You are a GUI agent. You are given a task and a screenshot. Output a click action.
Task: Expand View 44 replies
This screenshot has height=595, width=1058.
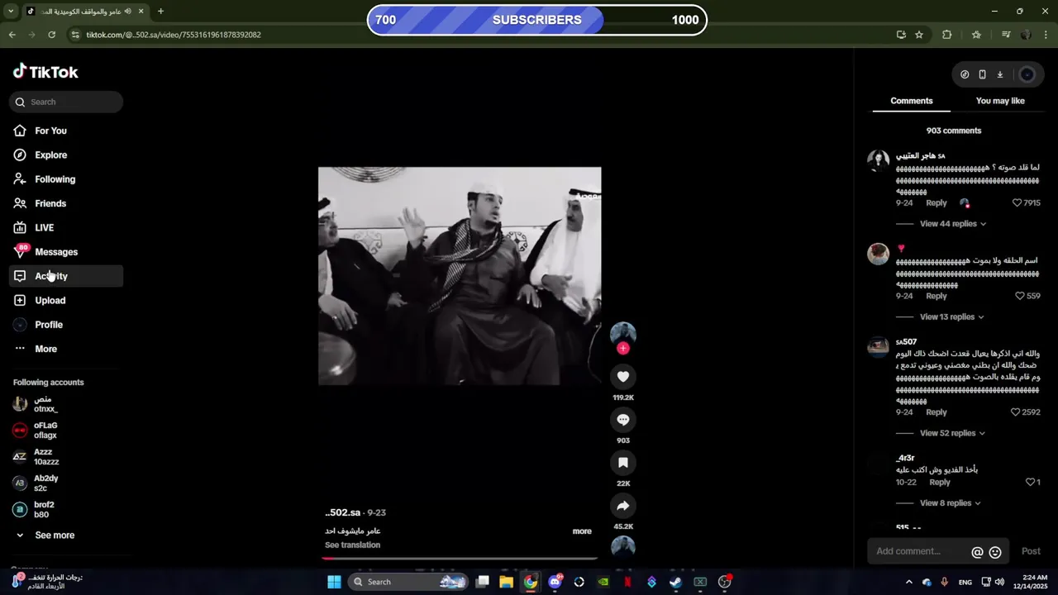(x=952, y=224)
